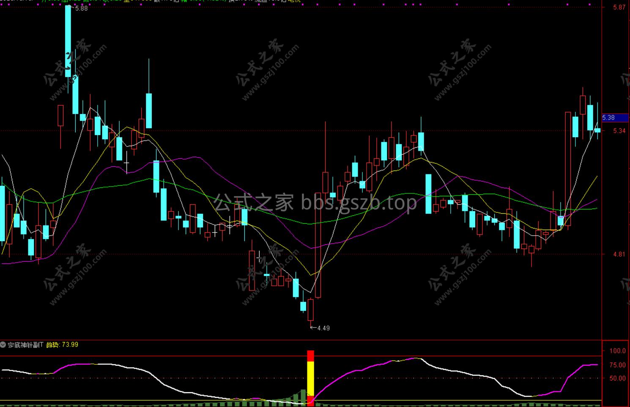
Task: Click the 75.00 level on indicator axis
Action: [618, 365]
